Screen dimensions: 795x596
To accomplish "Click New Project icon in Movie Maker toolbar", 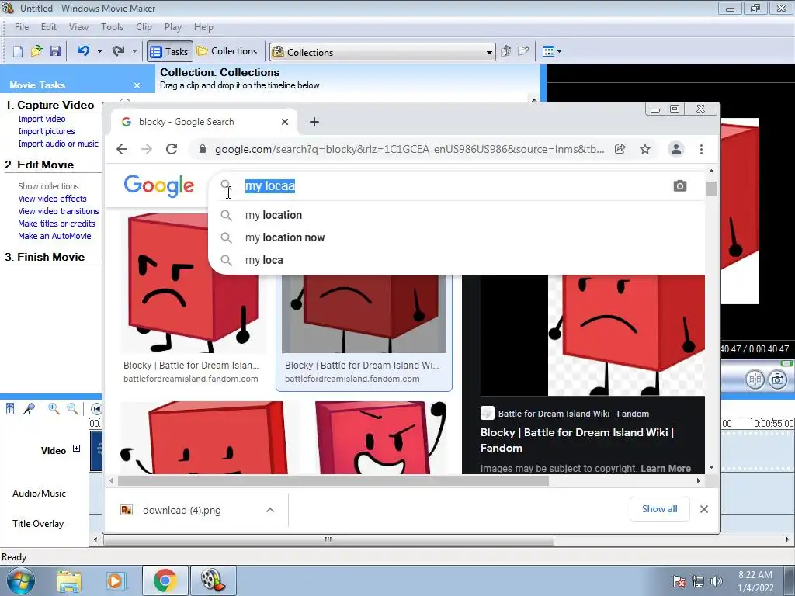I will (18, 51).
